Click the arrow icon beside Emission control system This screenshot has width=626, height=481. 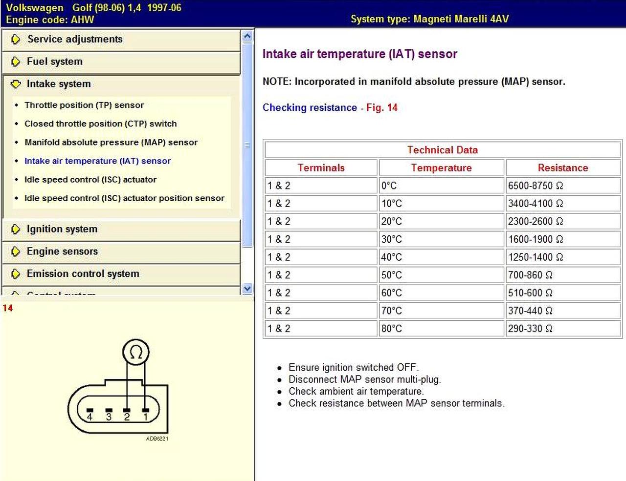(x=16, y=274)
